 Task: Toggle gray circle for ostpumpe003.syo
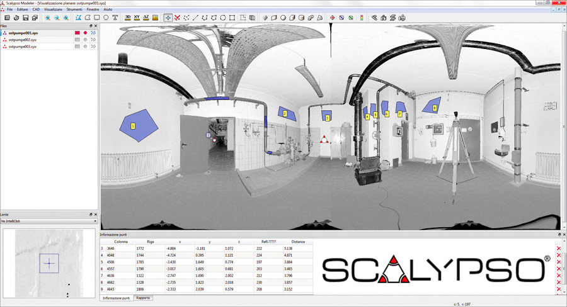click(x=85, y=47)
